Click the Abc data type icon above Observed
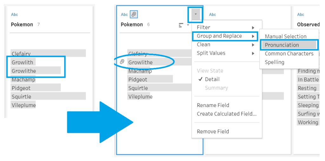Screen dimensions: 325x161 click(x=301, y=14)
